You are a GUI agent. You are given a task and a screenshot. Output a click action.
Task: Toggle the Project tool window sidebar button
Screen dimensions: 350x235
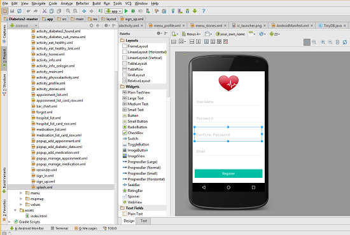click(4, 58)
